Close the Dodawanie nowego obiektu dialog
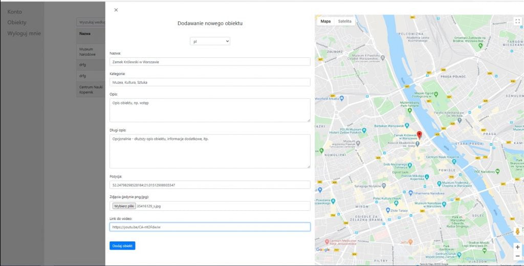The image size is (524, 266). coord(116,10)
